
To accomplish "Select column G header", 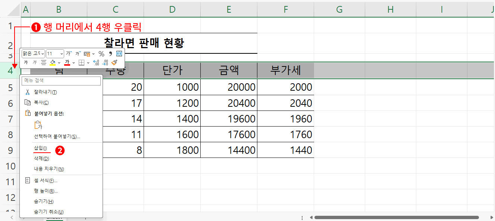I will [x=339, y=10].
